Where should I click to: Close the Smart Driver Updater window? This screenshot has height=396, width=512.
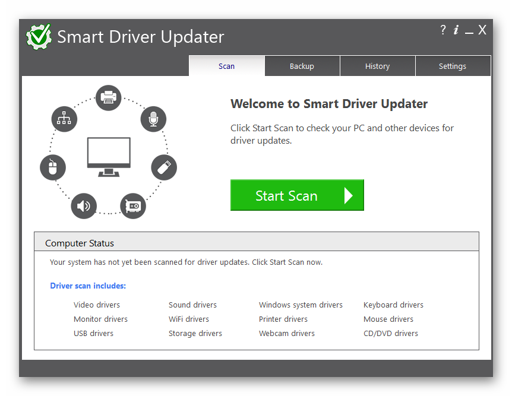click(x=482, y=30)
